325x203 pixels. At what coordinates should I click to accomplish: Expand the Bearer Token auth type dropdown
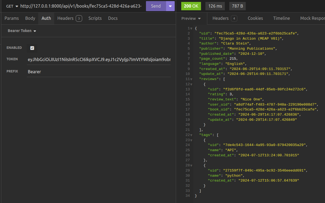[x=22, y=31]
